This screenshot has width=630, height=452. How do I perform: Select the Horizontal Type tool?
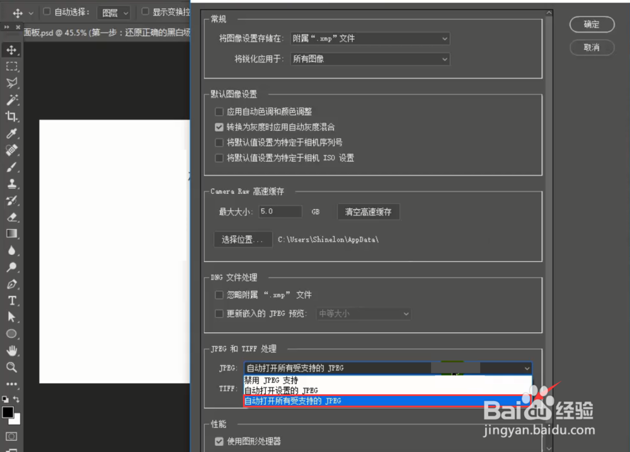(x=11, y=301)
